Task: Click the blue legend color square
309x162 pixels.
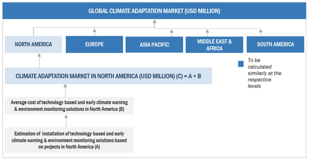Action: 241,64
